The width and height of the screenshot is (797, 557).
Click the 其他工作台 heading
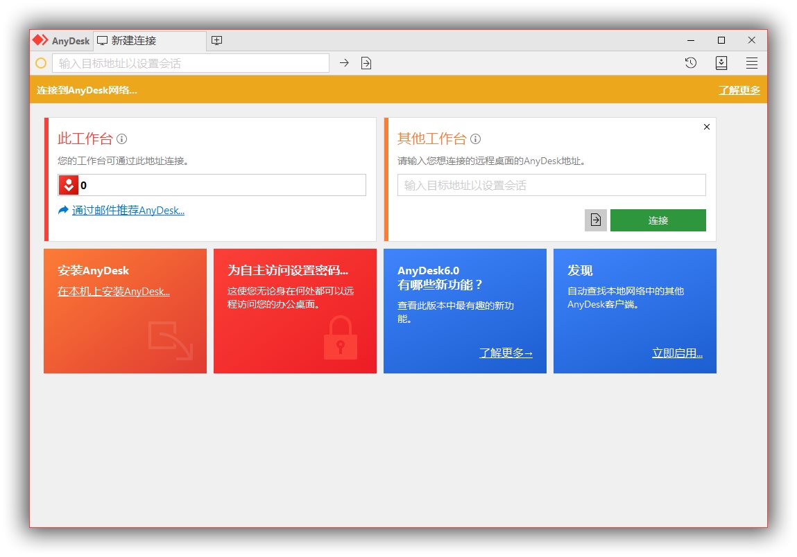coord(431,139)
